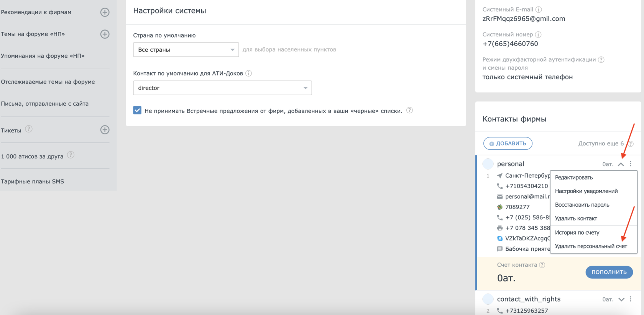Image resolution: width=644 pixels, height=315 pixels.
Task: Open help icon next to 1 000 атисов за друга
Action: click(x=71, y=155)
